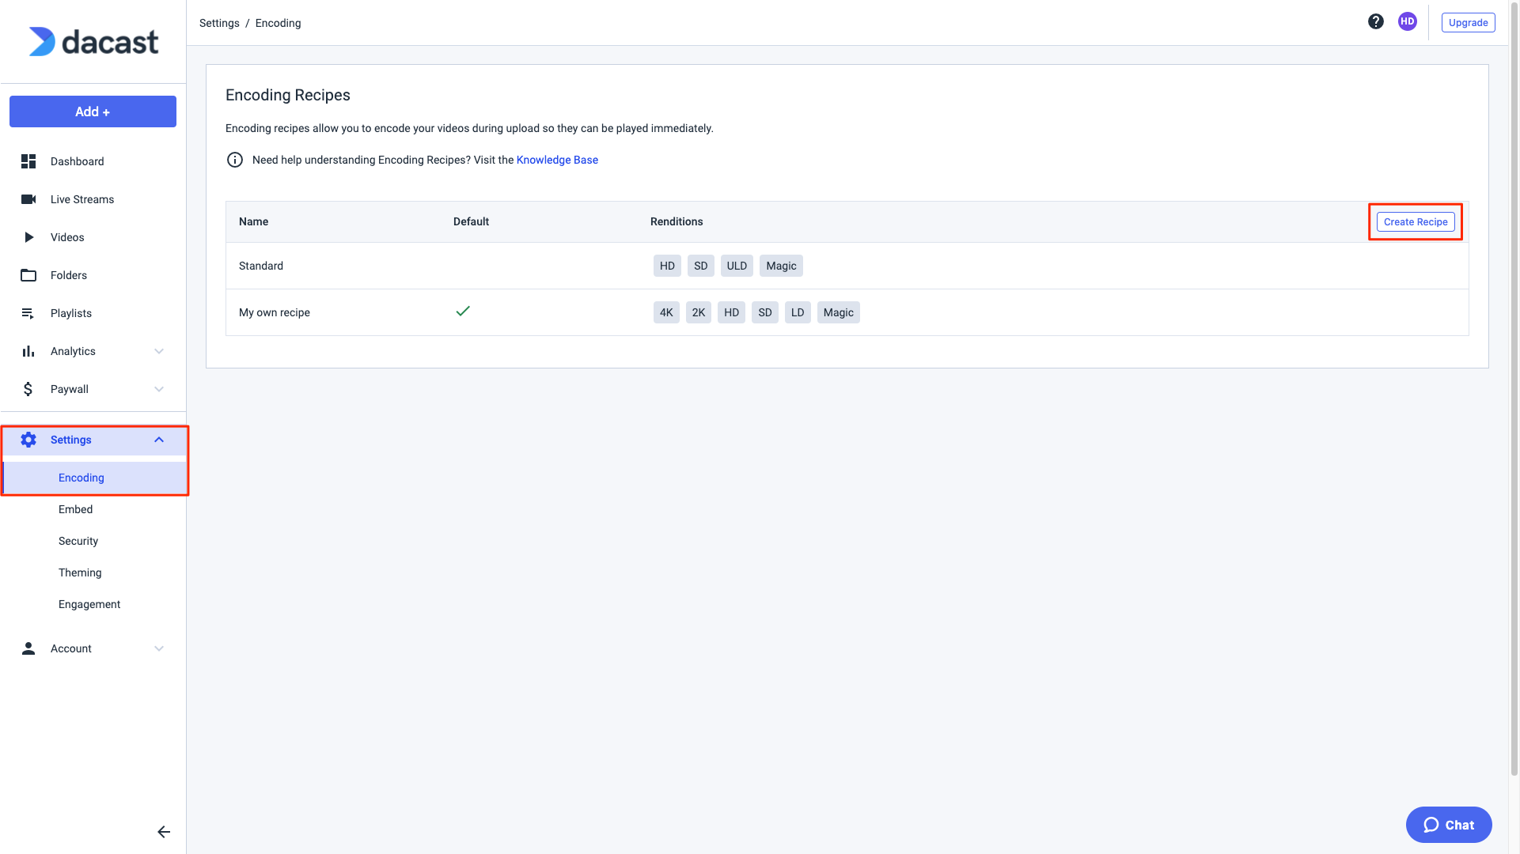Click the Upgrade button top right

(x=1468, y=22)
